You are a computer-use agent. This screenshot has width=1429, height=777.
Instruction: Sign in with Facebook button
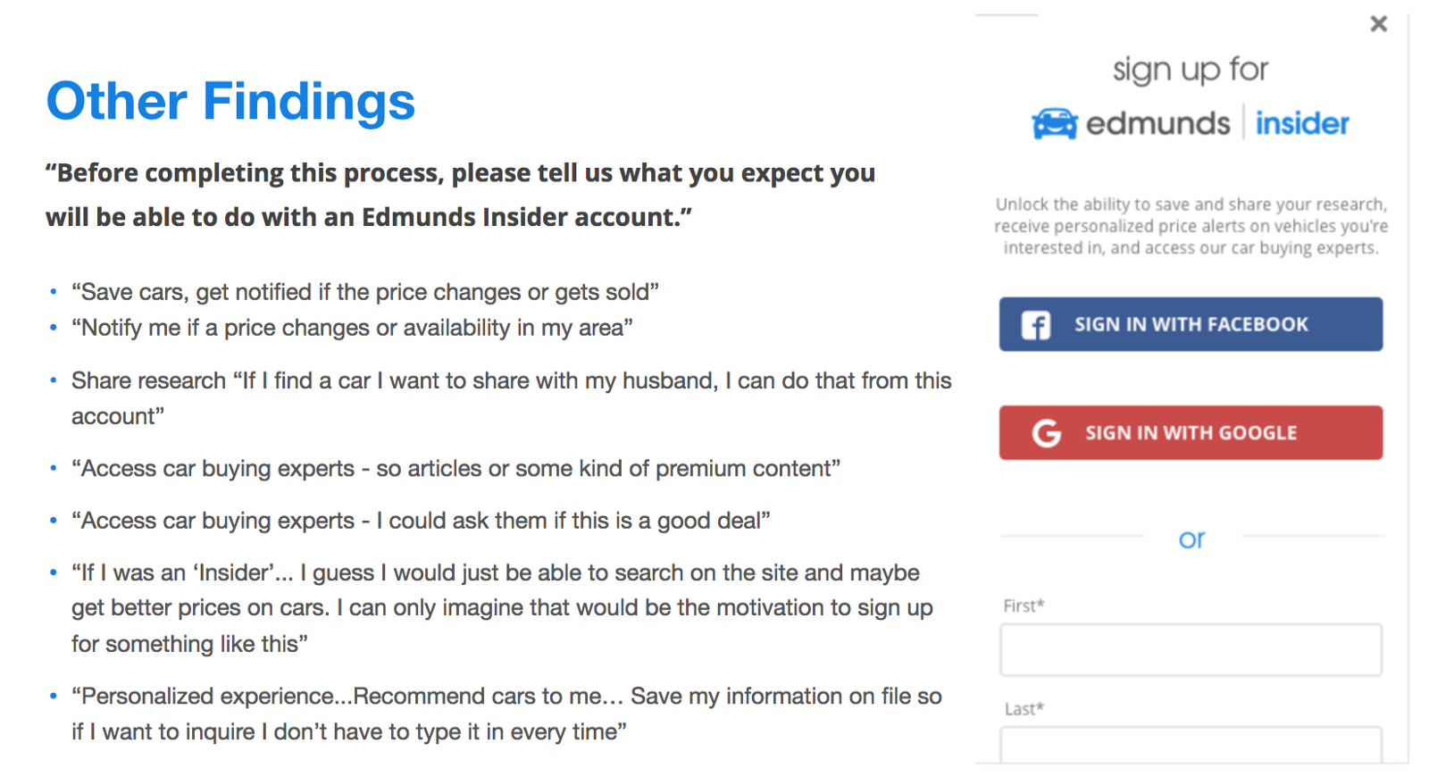(1191, 324)
